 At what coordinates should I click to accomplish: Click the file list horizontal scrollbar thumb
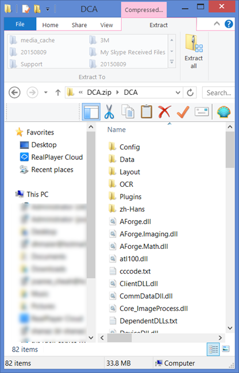119,338
